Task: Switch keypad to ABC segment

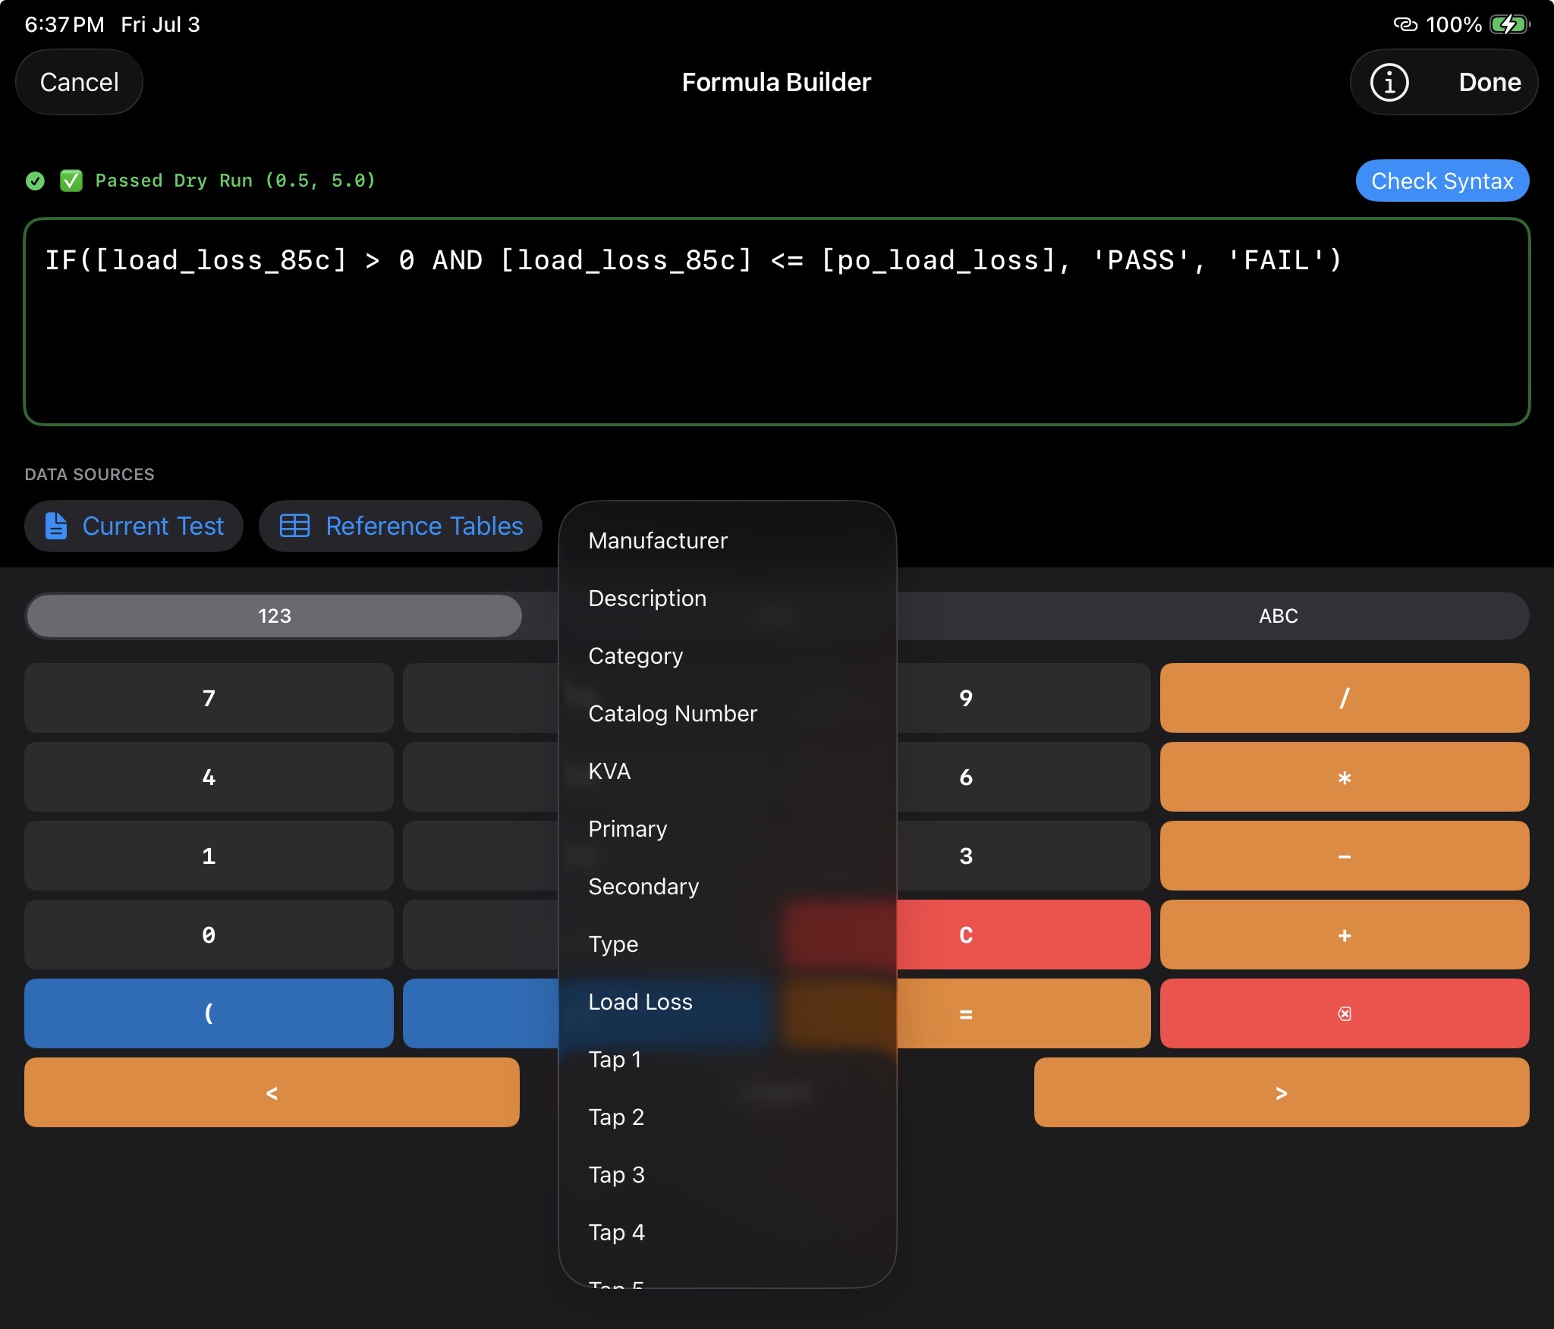Action: click(1278, 616)
